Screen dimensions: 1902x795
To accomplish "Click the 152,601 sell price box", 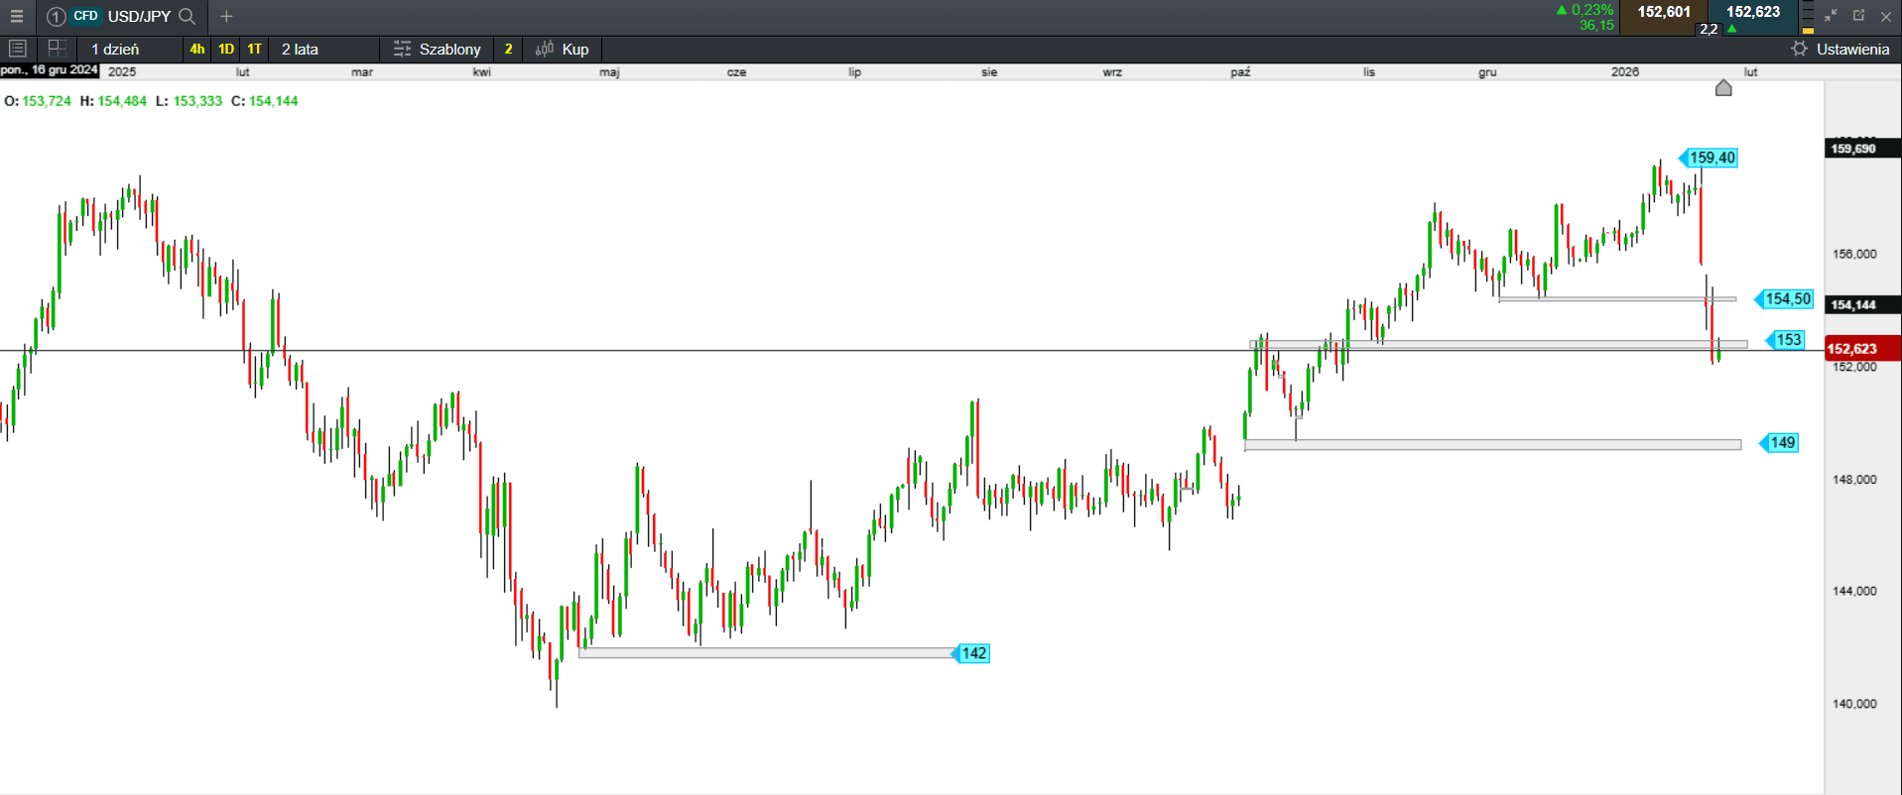I will tap(1663, 13).
